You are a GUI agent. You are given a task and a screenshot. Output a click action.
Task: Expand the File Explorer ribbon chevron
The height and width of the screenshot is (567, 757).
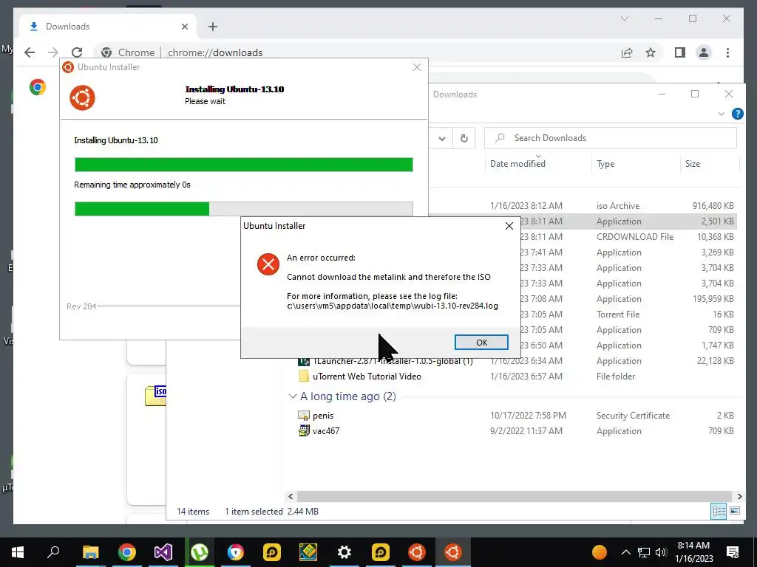[x=722, y=114]
